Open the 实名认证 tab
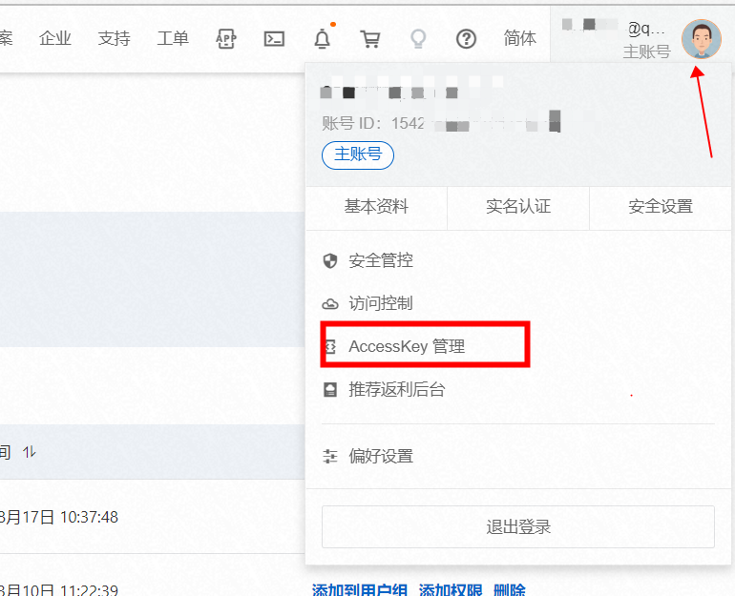Image resolution: width=735 pixels, height=596 pixels. (518, 207)
